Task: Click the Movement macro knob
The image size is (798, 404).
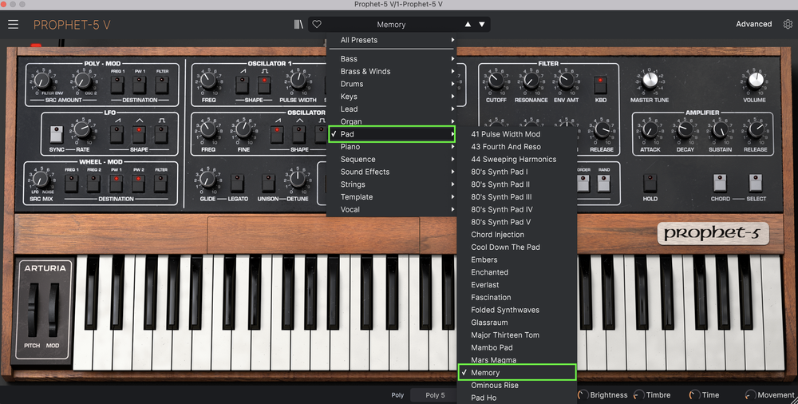Action: click(749, 395)
